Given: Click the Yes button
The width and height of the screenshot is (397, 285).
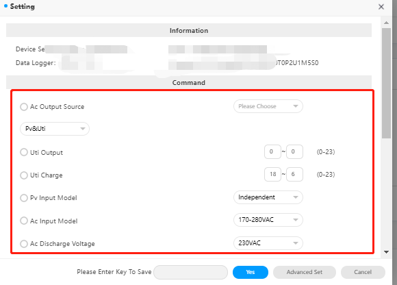Looking at the screenshot, I should (x=251, y=272).
